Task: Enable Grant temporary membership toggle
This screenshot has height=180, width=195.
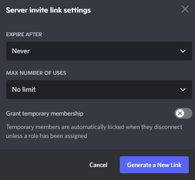Action: [183, 113]
